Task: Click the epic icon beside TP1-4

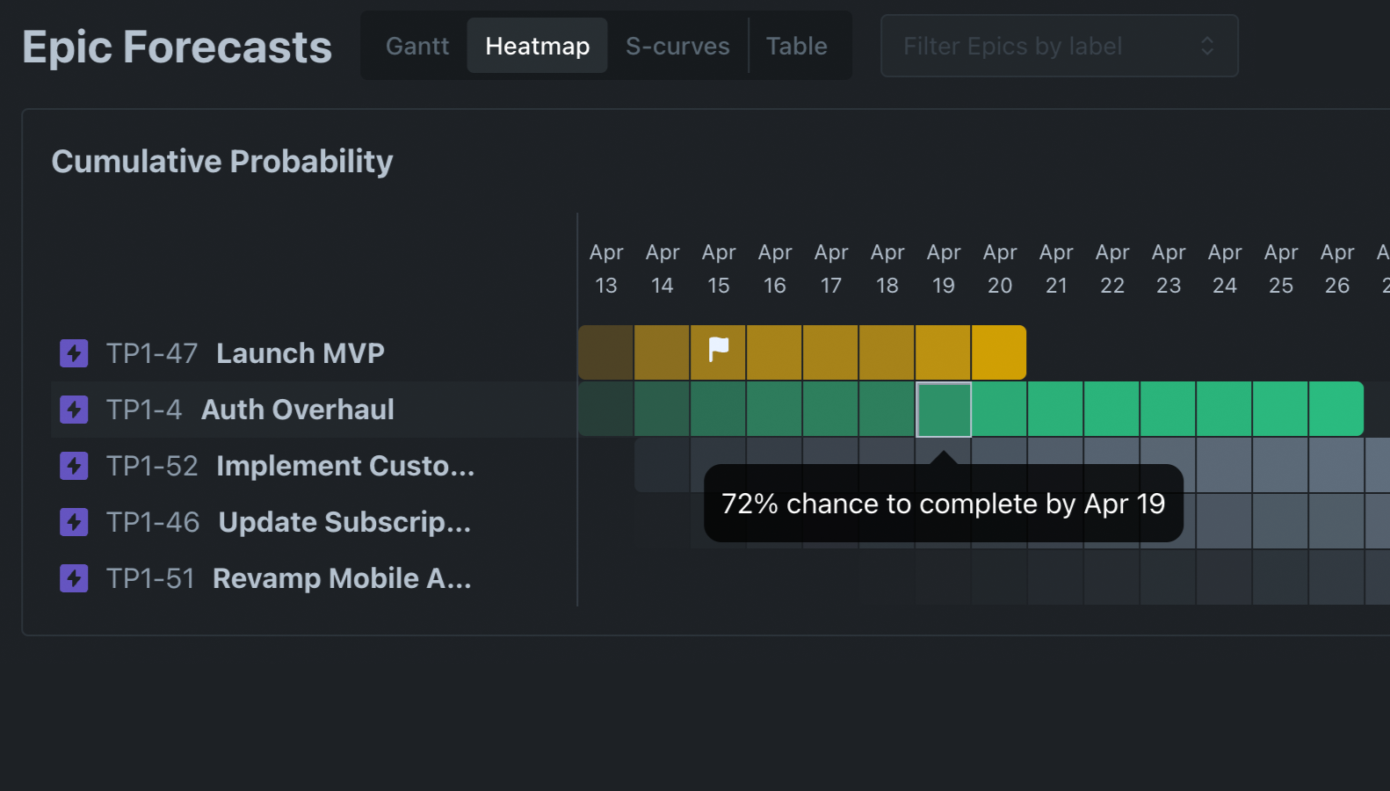Action: (x=74, y=410)
